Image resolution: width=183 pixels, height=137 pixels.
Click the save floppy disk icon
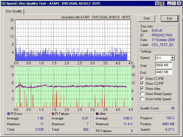(162, 3)
